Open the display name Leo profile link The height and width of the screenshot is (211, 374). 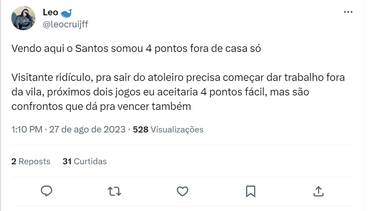tap(50, 12)
